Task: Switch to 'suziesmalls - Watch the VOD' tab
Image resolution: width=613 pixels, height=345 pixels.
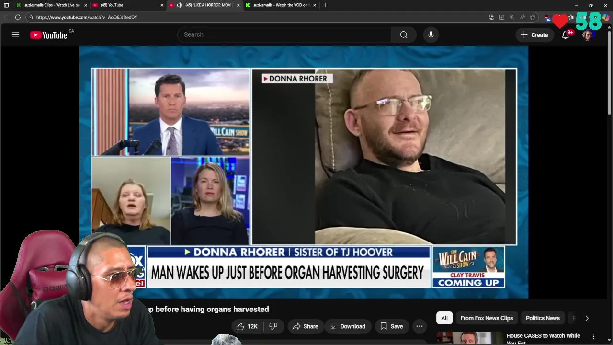Action: (280, 5)
